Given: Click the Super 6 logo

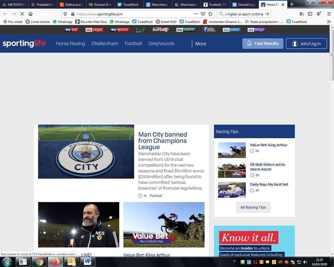Looking at the screenshot, I should click(x=161, y=30).
